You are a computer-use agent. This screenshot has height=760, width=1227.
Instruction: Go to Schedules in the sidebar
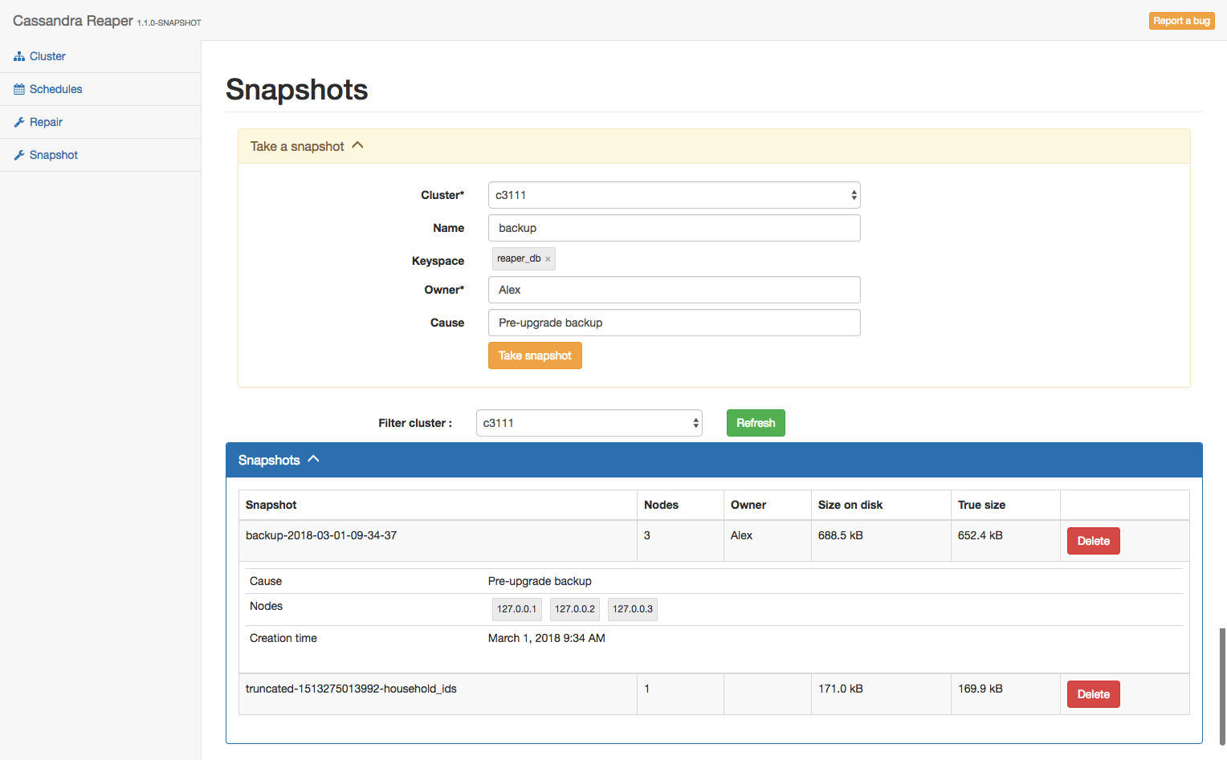(55, 89)
